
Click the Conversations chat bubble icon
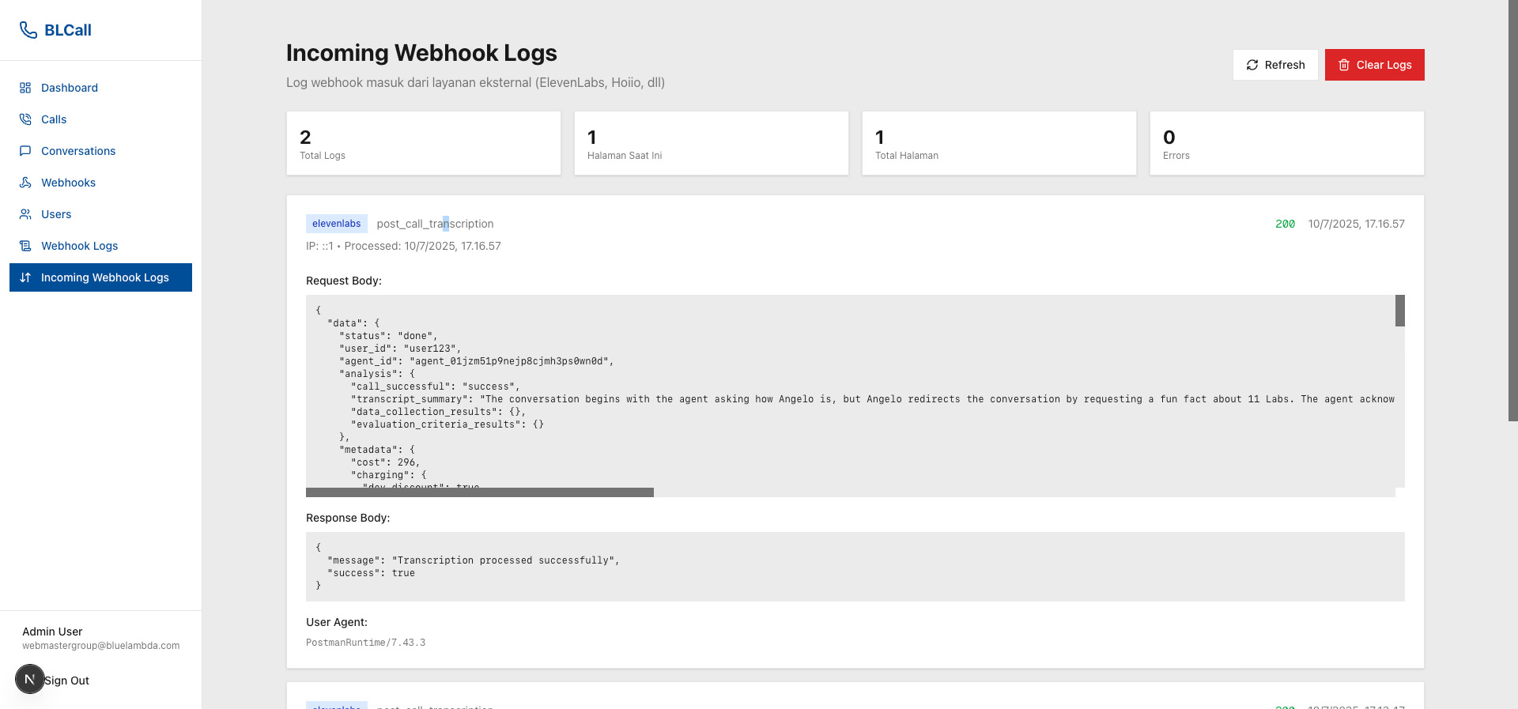coord(25,151)
